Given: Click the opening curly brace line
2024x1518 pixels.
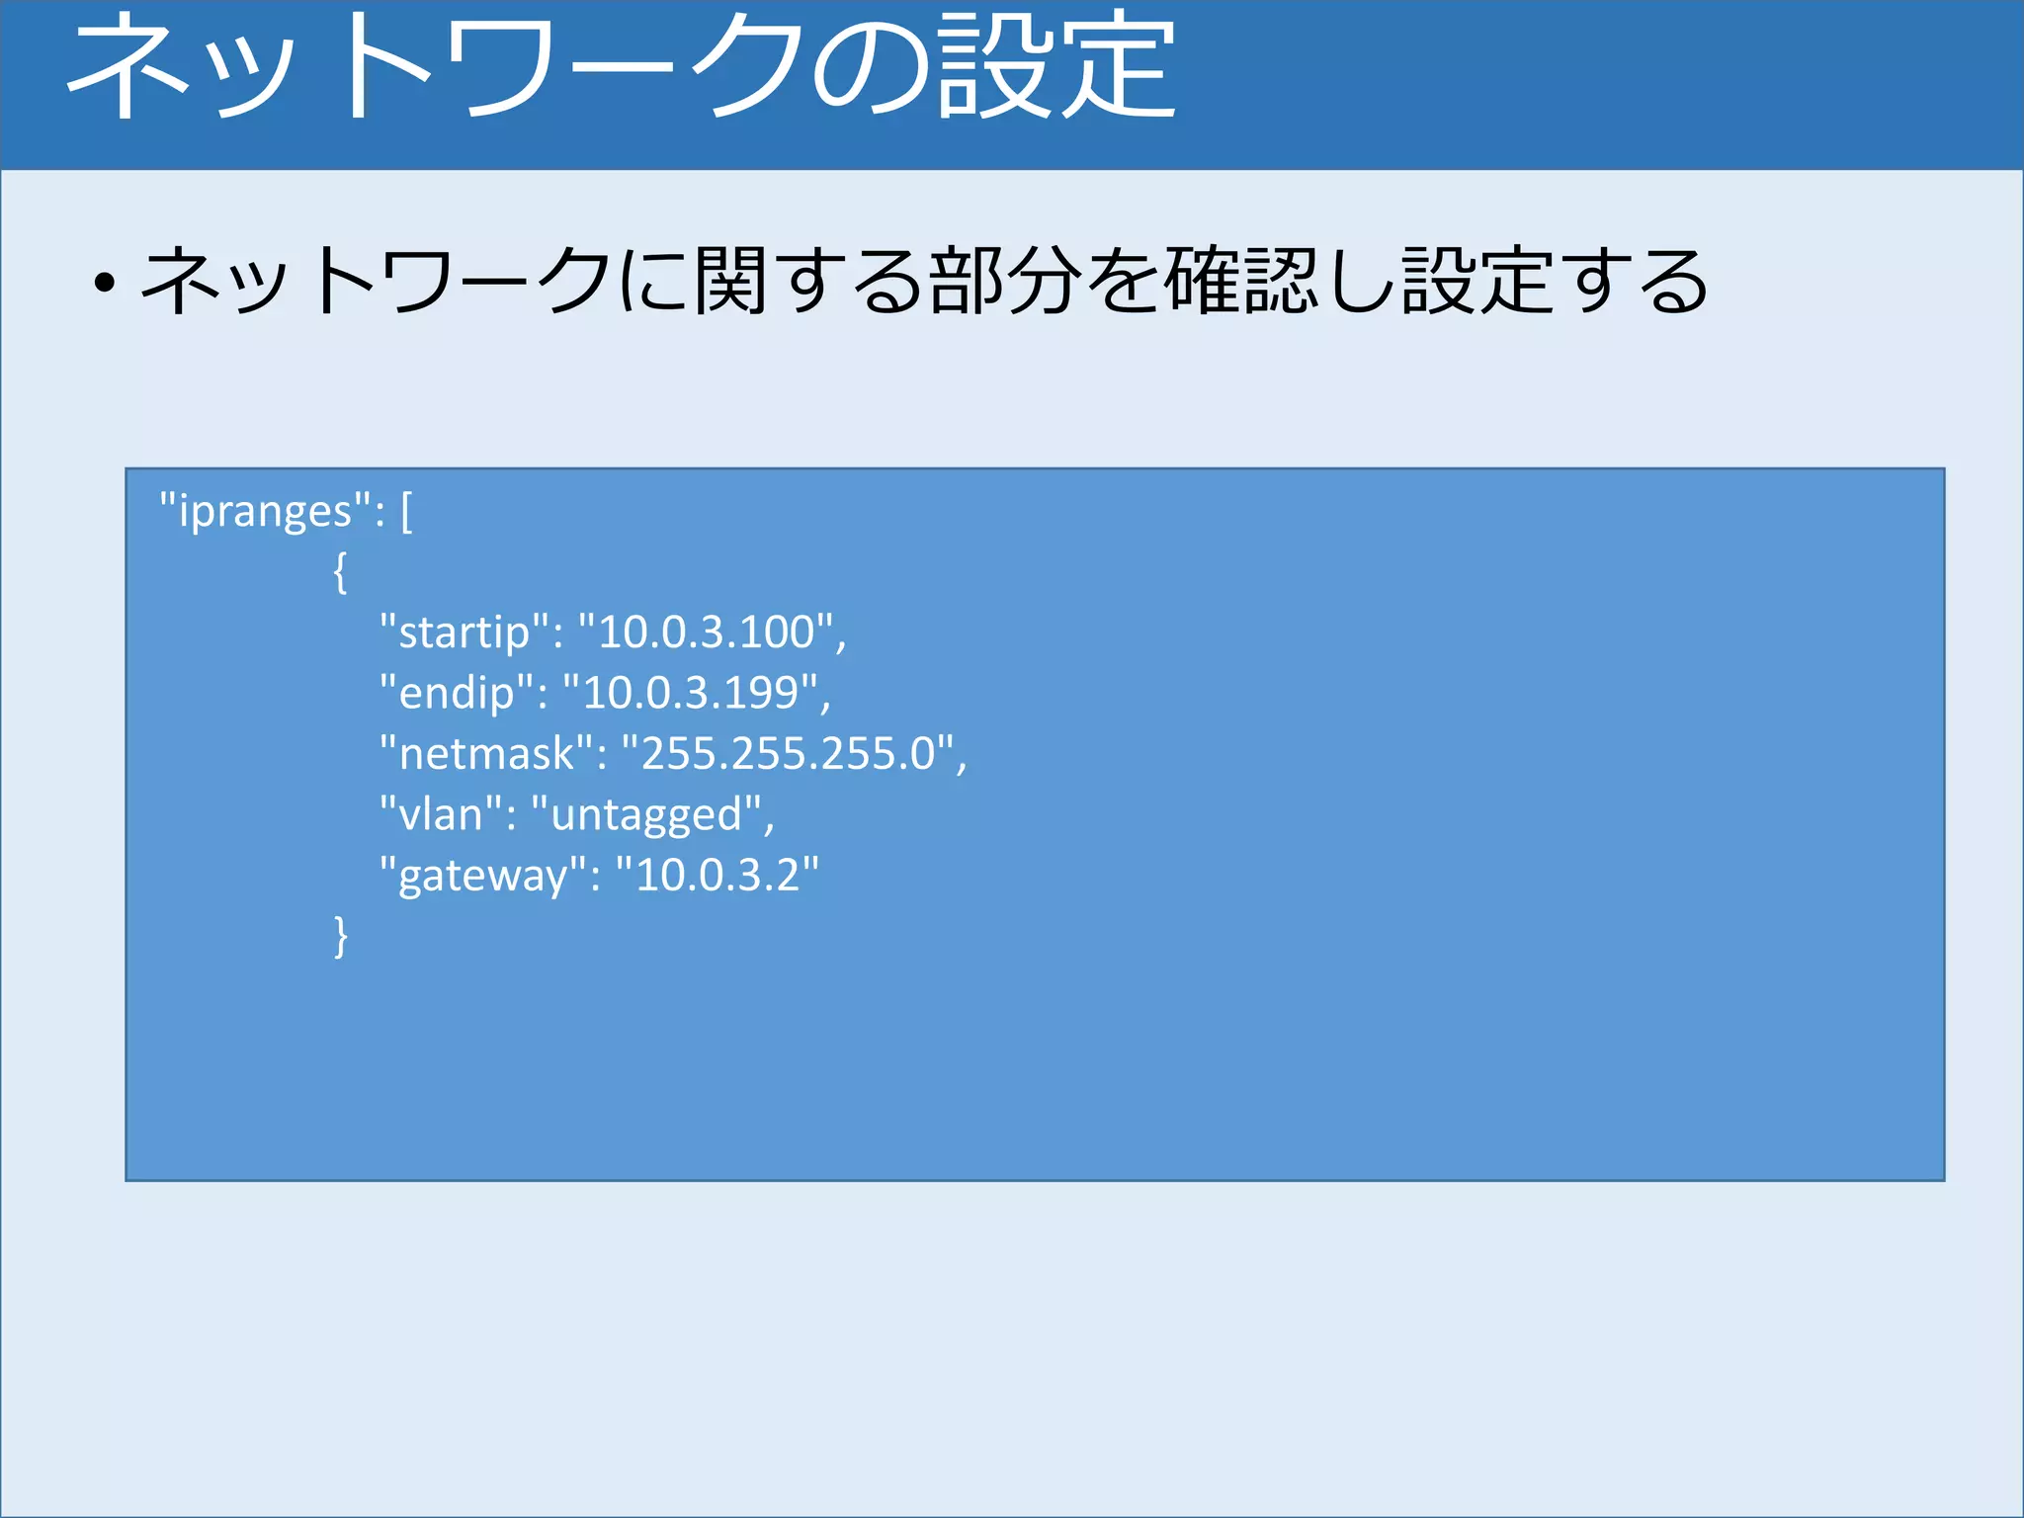Looking at the screenshot, I should click(x=340, y=572).
